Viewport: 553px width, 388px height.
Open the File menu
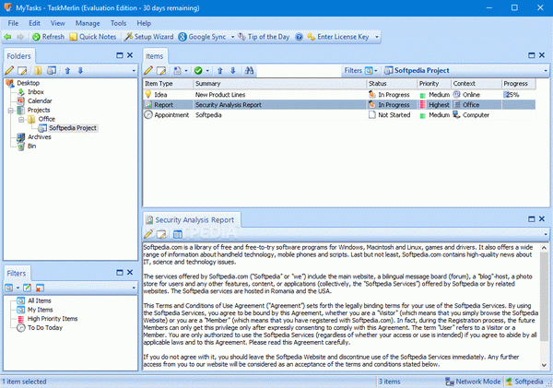coord(13,23)
